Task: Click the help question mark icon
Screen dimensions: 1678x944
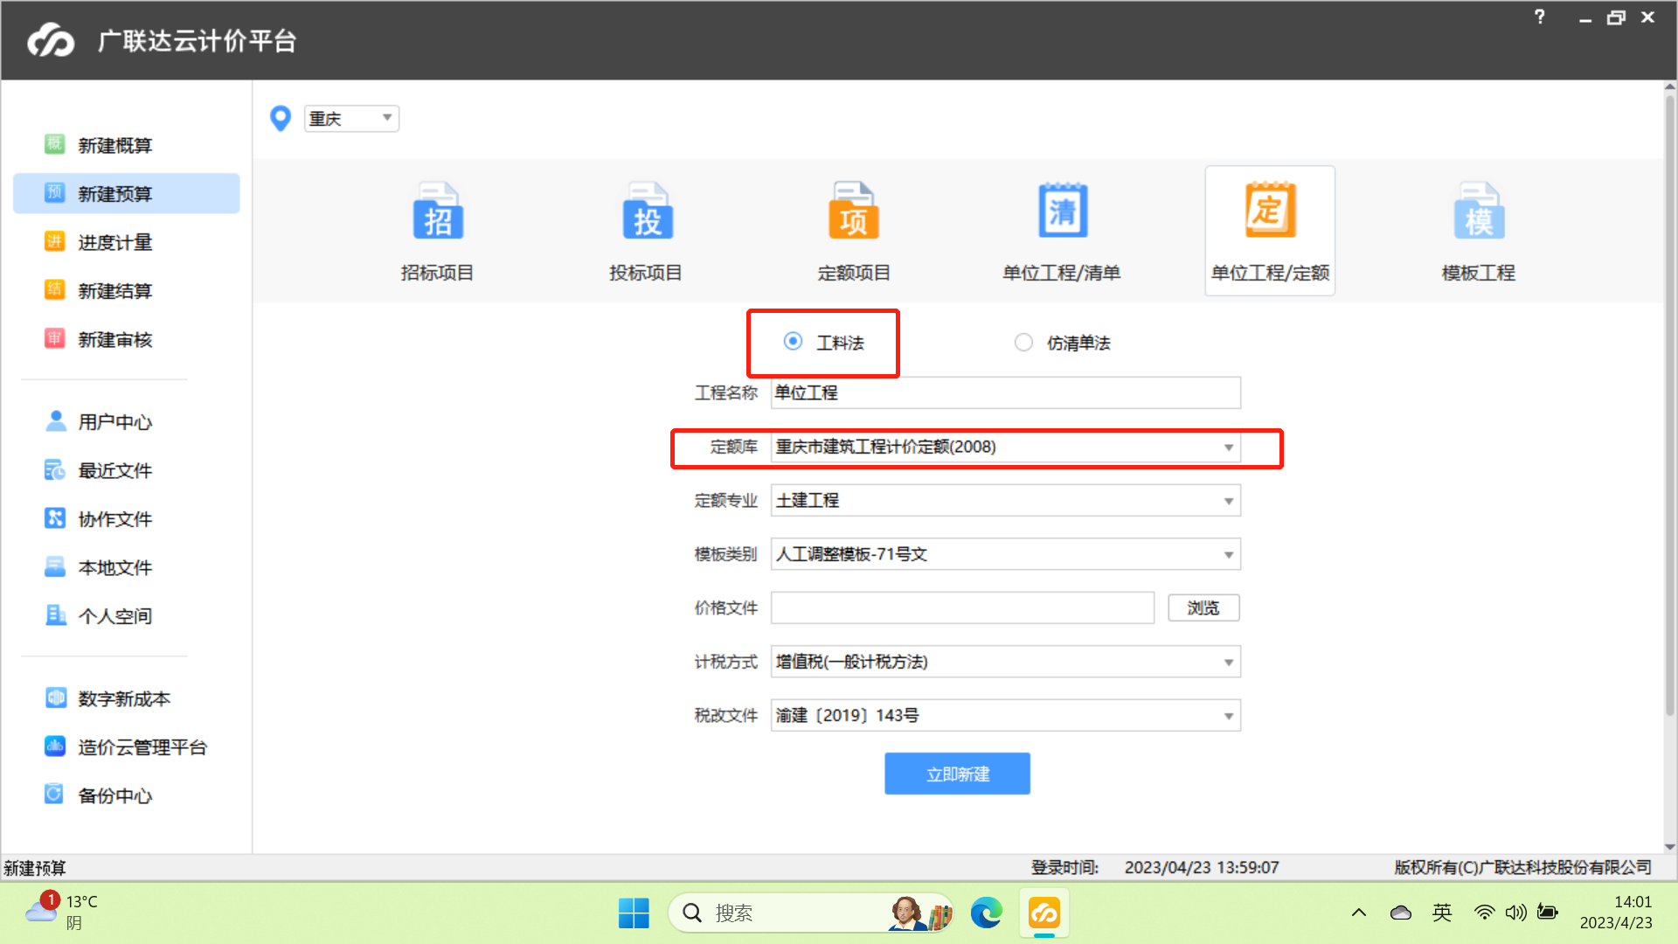Action: pos(1540,17)
